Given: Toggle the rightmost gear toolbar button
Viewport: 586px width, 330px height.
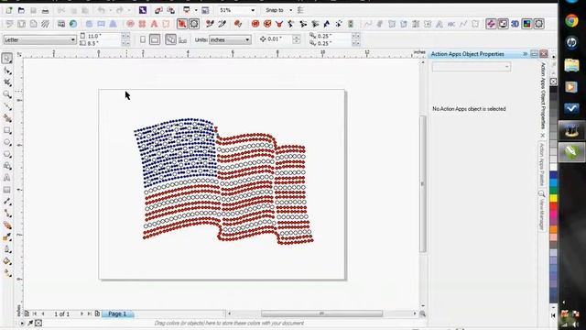Looking at the screenshot, I should point(539,24).
